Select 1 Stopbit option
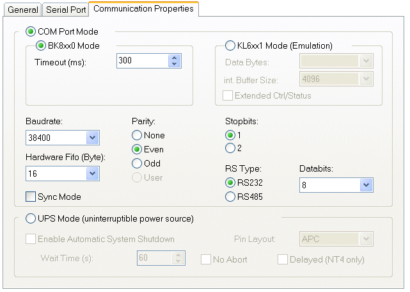Screen dimensions: 410x292 click(x=230, y=135)
